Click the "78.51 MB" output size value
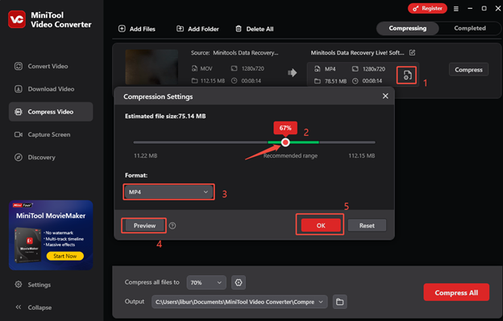Image resolution: width=503 pixels, height=321 pixels. click(335, 81)
